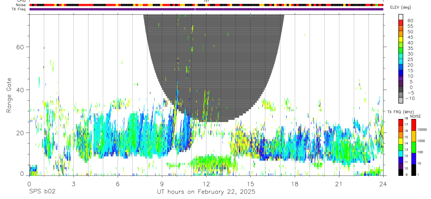This screenshot has width=431, height=199.
Task: Click x-axis tick label '15'
Action: pyautogui.click(x=250, y=184)
